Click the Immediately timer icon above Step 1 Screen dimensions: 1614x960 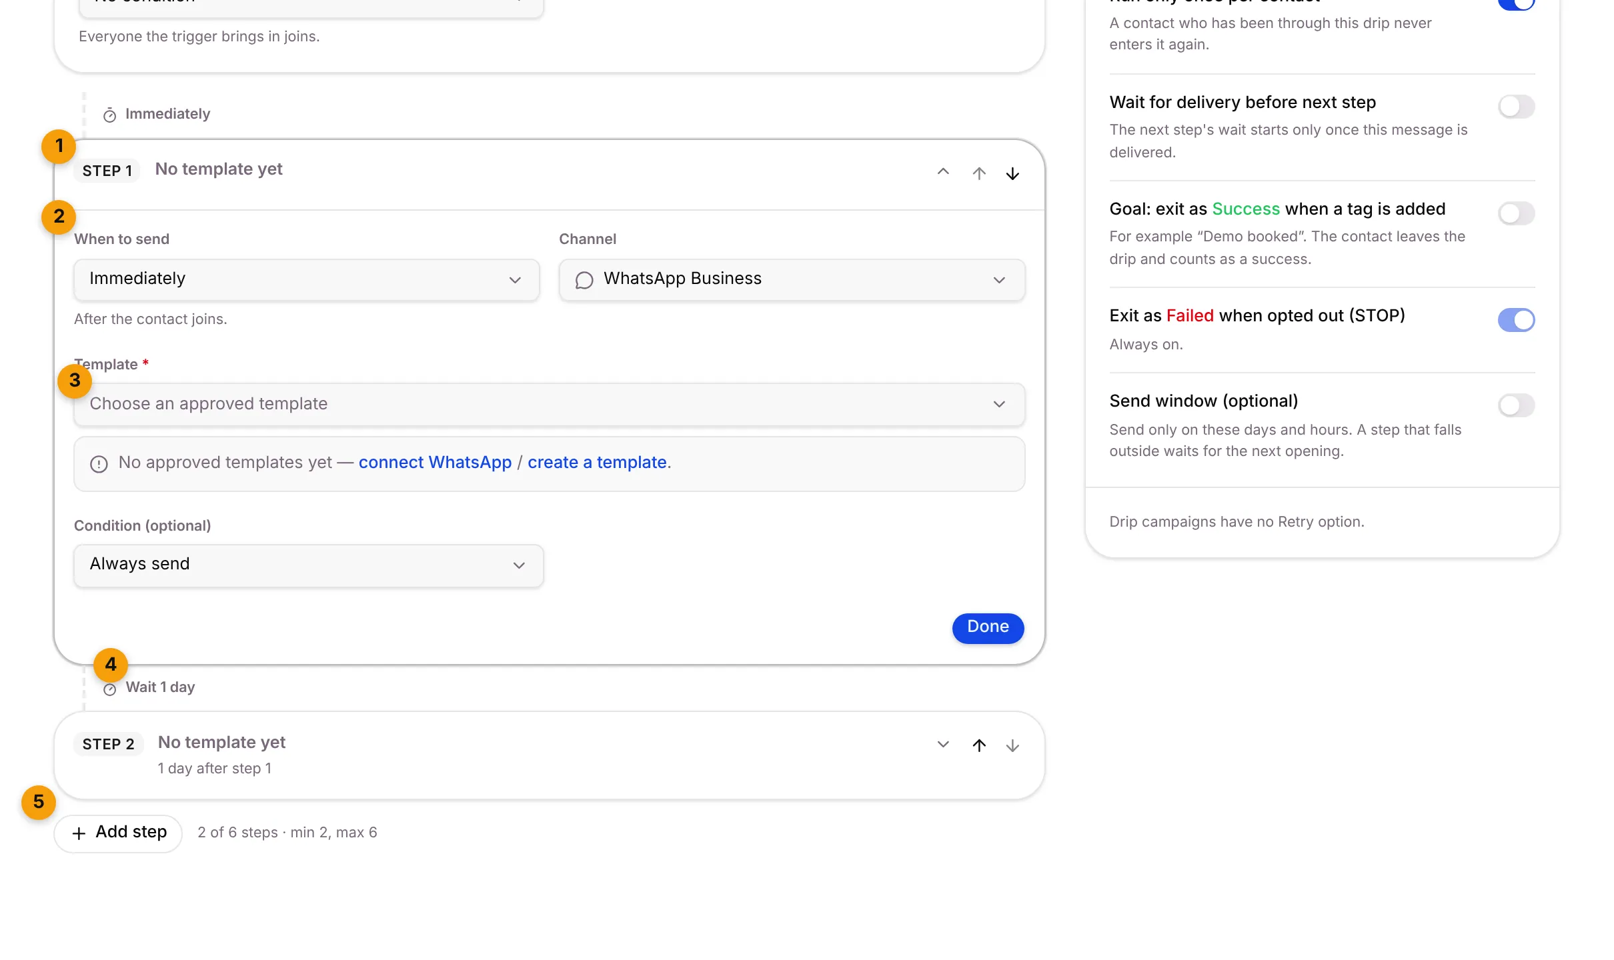(109, 115)
